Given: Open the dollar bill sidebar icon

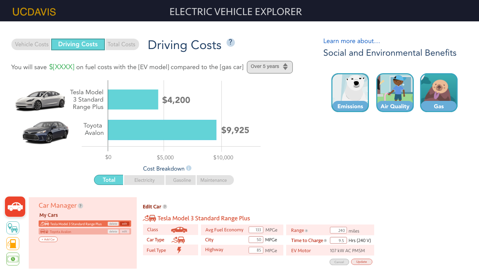Looking at the screenshot, I should click(13, 259).
